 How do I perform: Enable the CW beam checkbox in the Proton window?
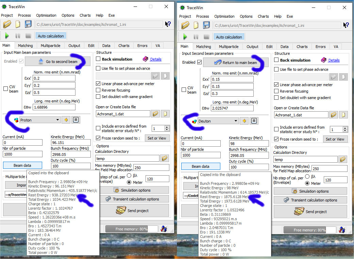click(x=6, y=89)
